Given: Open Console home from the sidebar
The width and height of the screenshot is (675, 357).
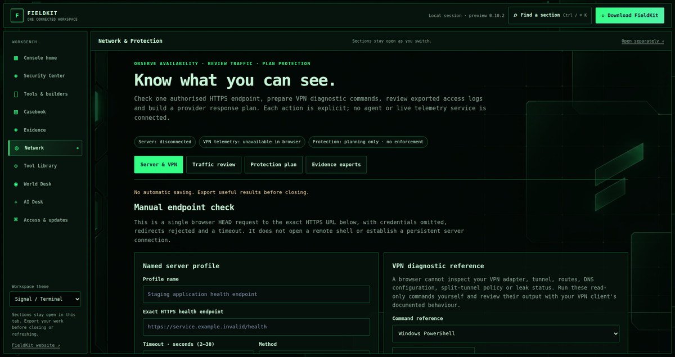Looking at the screenshot, I should pos(45,58).
